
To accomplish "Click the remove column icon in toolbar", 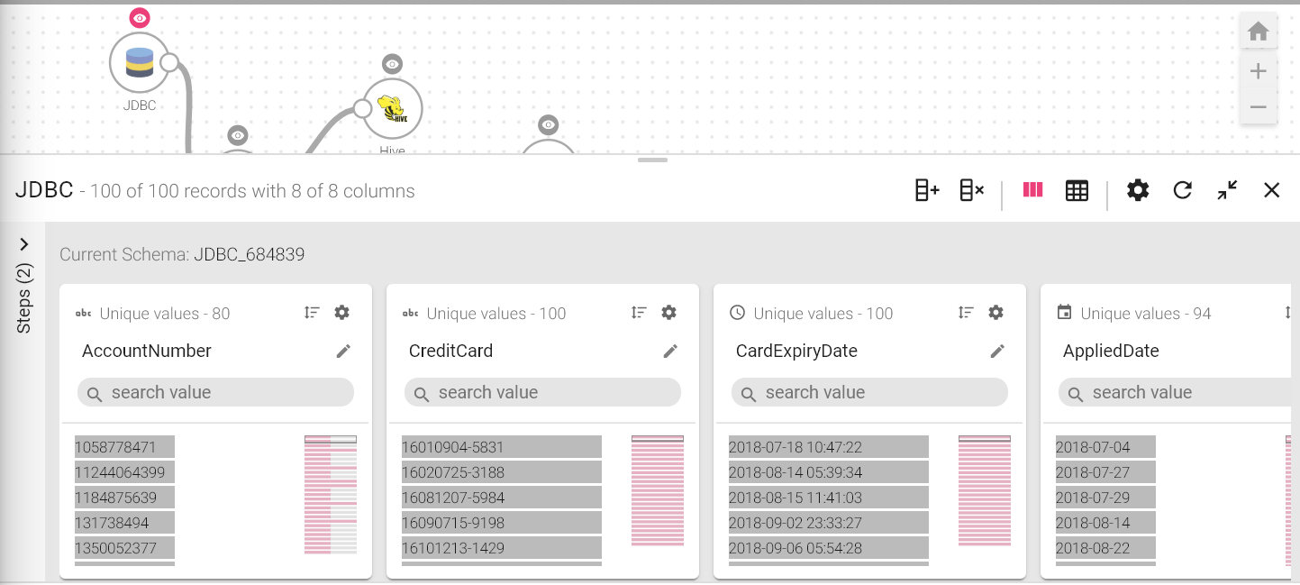I will 971,190.
